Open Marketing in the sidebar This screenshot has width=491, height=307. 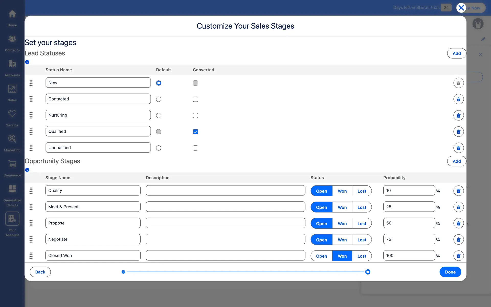[12, 143]
